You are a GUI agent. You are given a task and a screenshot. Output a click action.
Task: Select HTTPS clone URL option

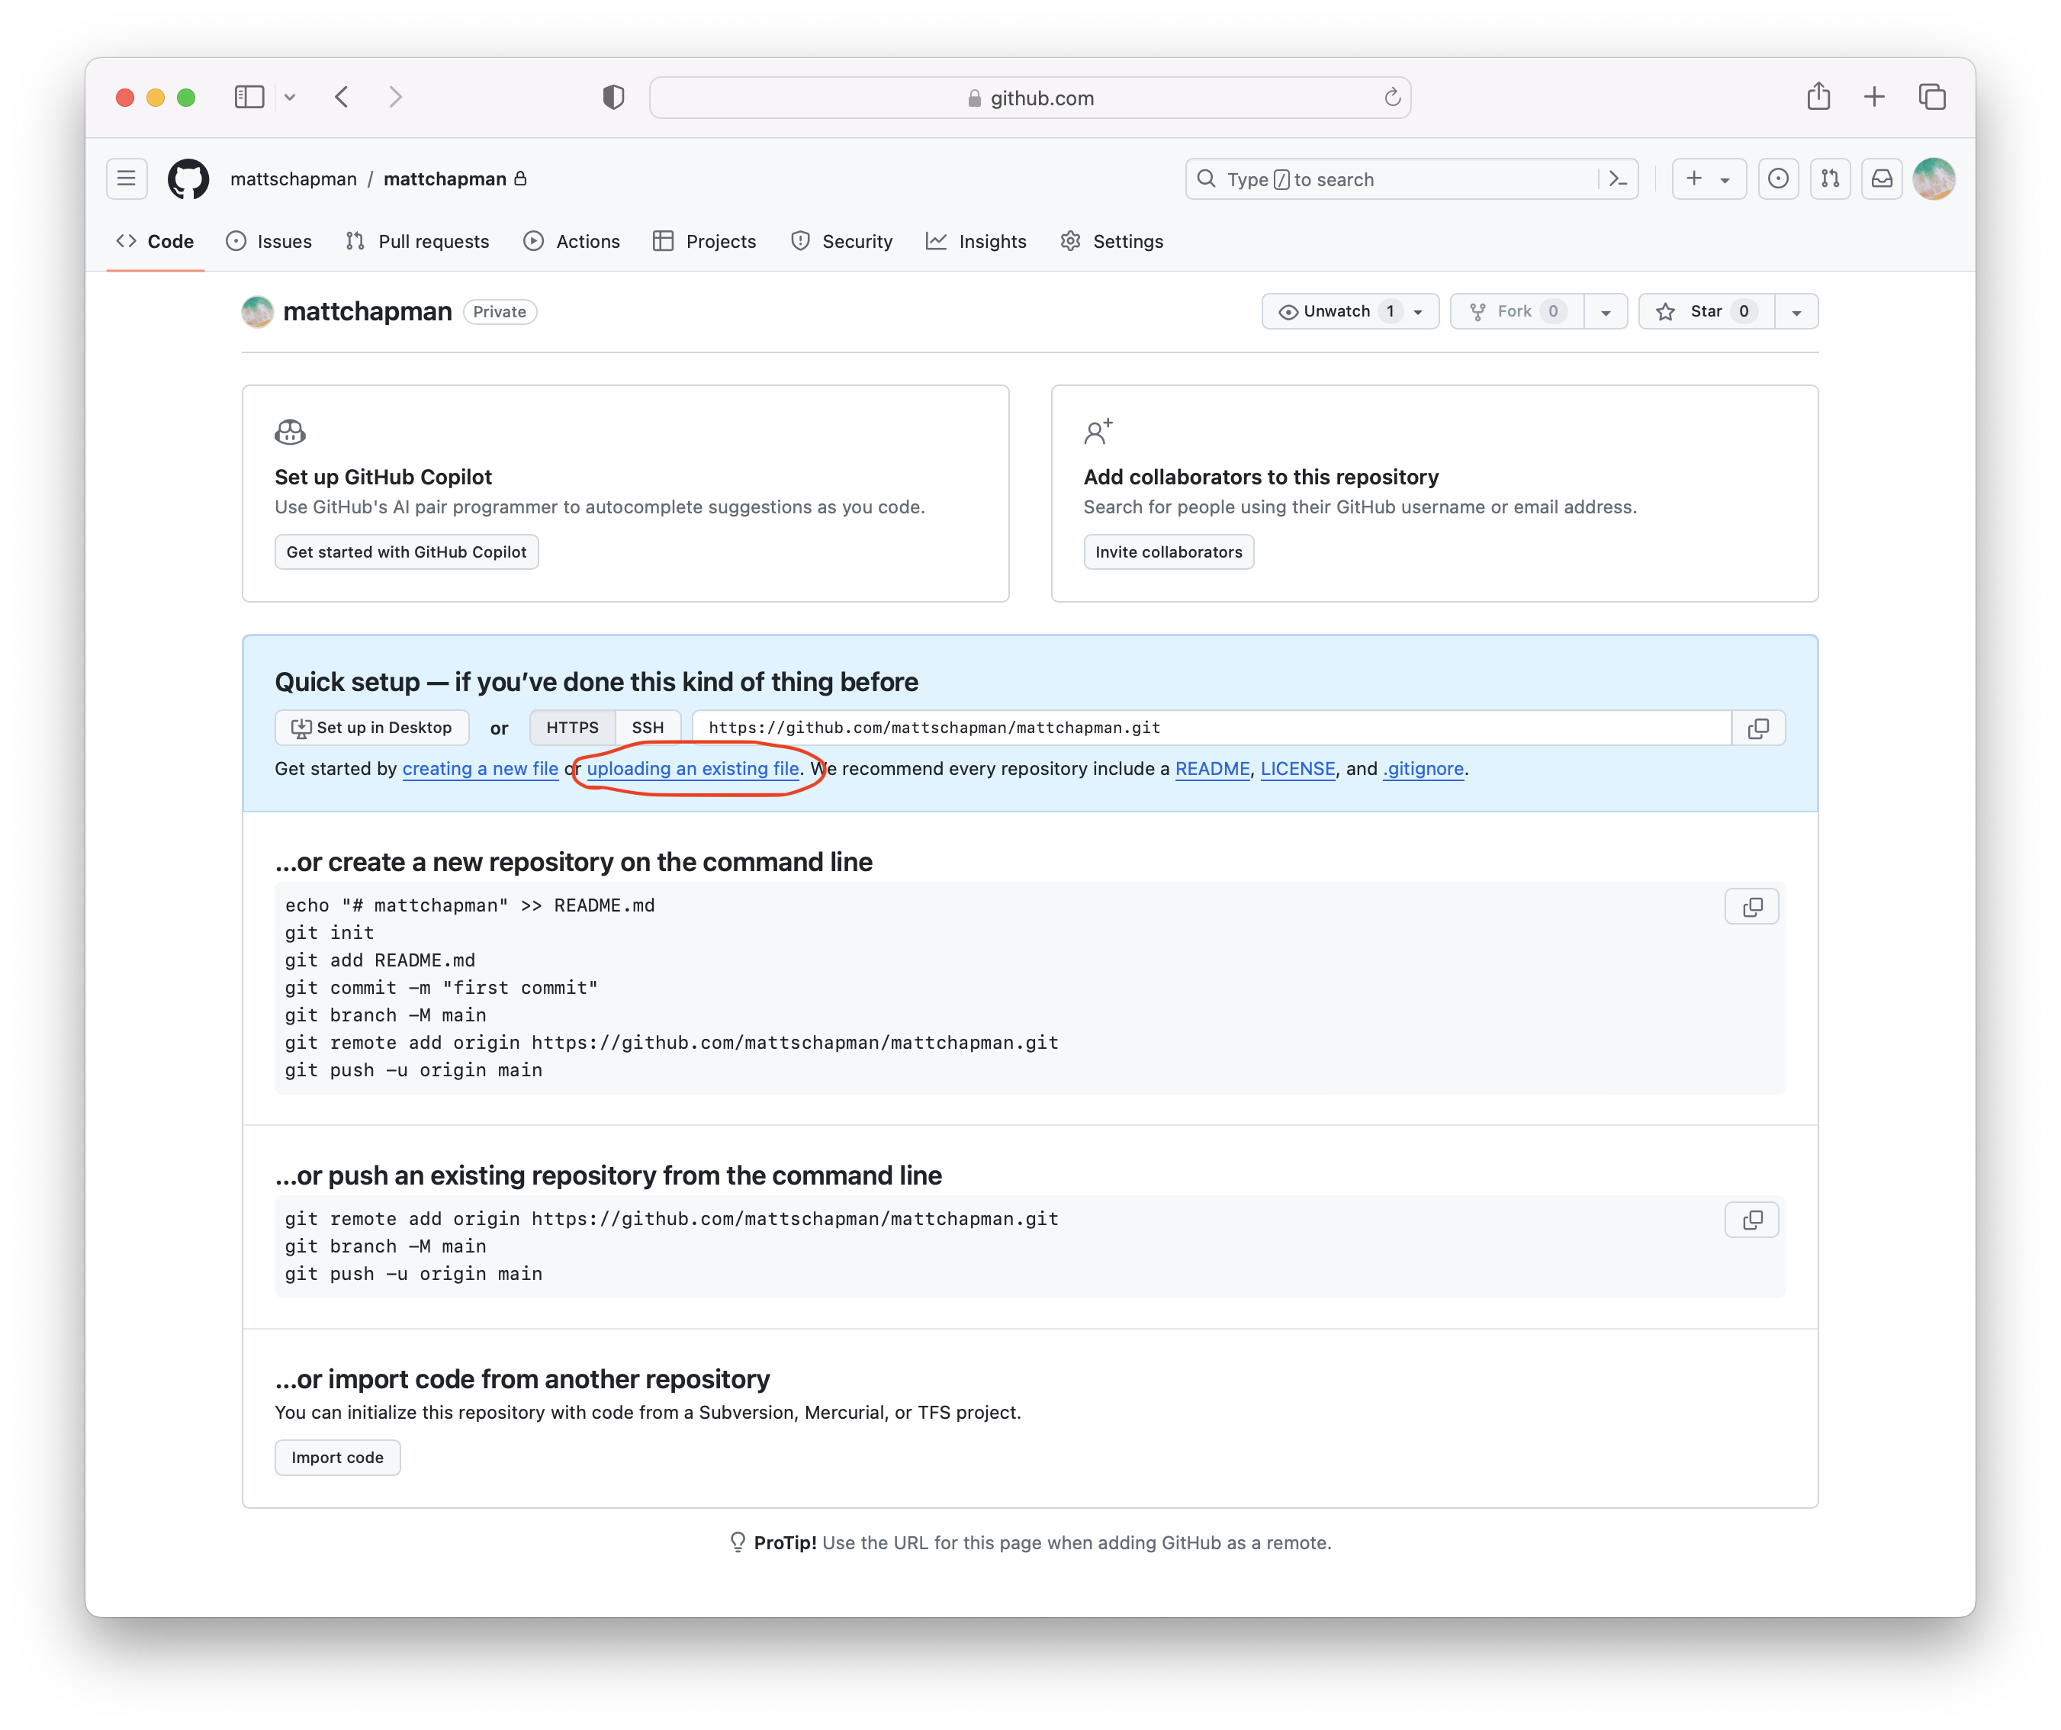point(572,728)
